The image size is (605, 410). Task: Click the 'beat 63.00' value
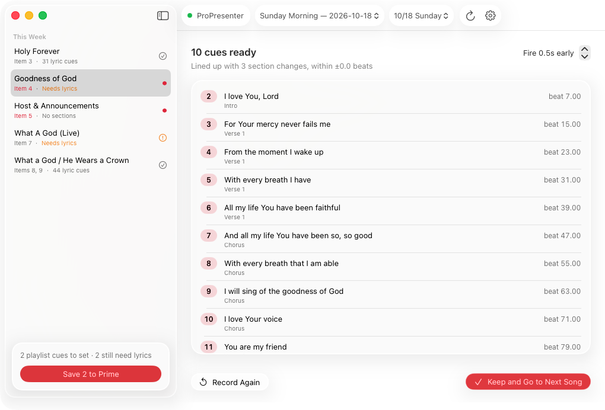[562, 292]
